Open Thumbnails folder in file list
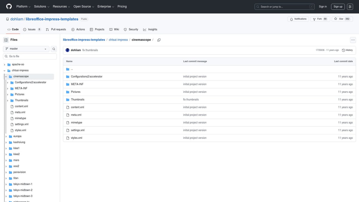Image resolution: width=359 pixels, height=202 pixels. click(77, 99)
